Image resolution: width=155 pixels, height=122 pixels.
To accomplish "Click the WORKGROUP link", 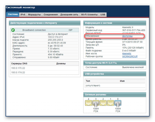I will pos(130,57).
